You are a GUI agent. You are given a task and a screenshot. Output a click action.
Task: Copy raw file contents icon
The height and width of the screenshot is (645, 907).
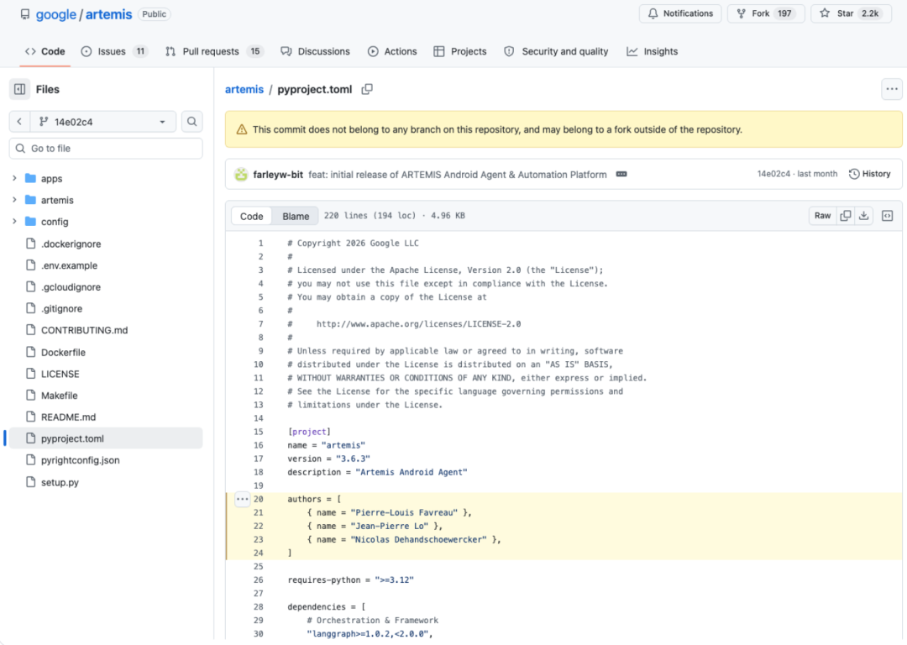tap(845, 216)
